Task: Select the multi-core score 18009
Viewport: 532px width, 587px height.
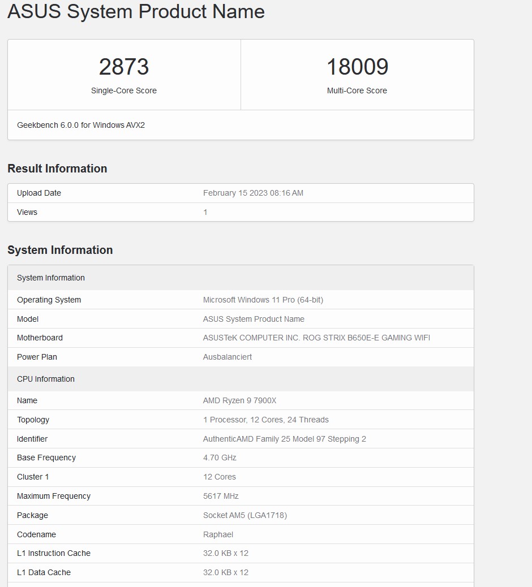Action: pyautogui.click(x=358, y=67)
